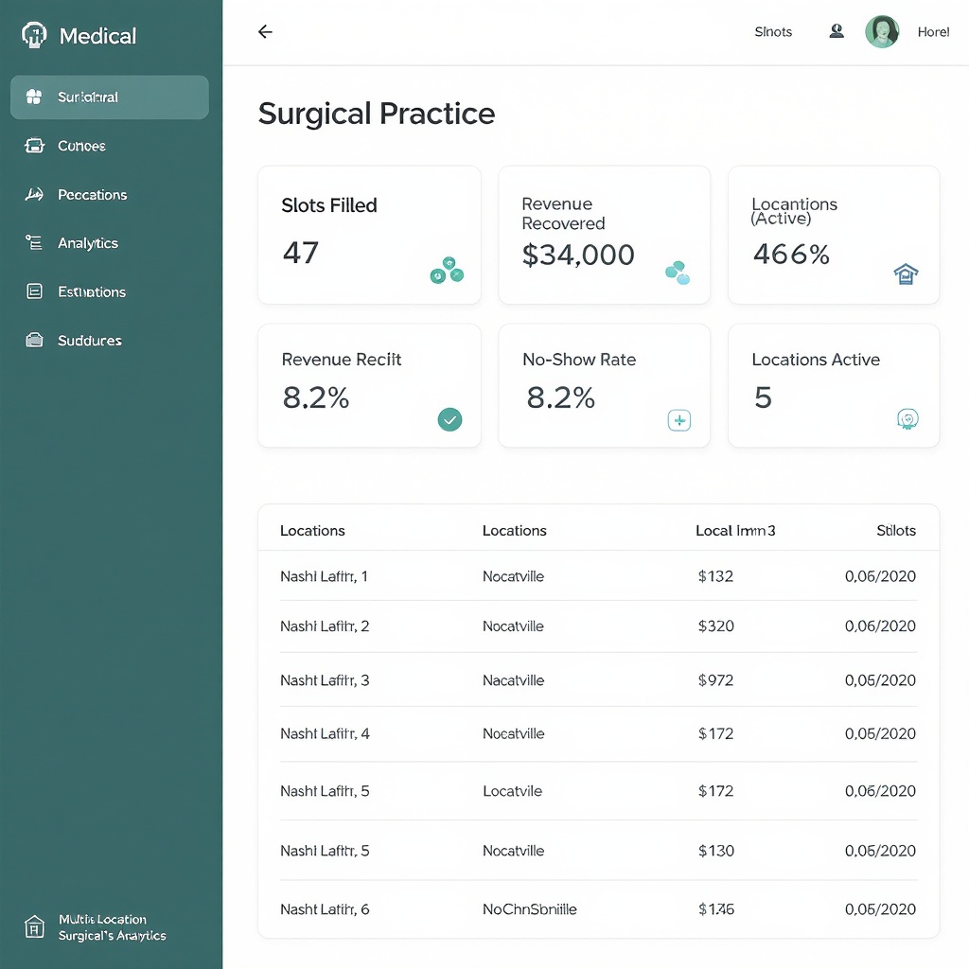The width and height of the screenshot is (969, 969).
Task: Click the $1.46 amount cell
Action: [716, 909]
